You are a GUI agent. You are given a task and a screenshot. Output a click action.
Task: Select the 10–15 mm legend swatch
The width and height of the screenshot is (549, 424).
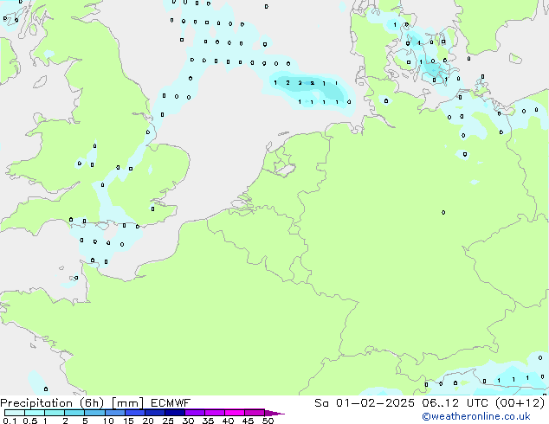(115, 413)
